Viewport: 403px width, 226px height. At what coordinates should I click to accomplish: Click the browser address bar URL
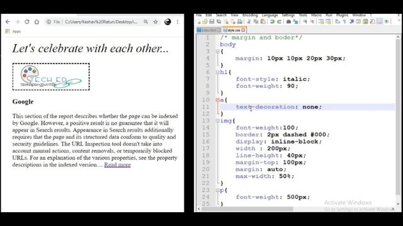tap(101, 22)
